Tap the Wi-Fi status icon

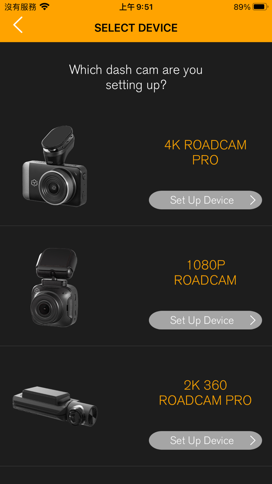45,7
